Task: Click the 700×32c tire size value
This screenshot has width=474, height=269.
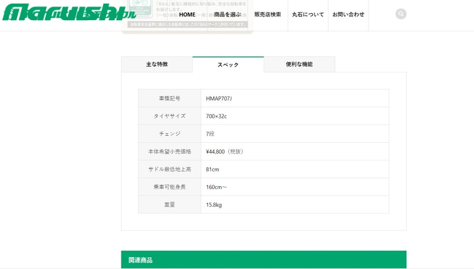Action: click(216, 116)
